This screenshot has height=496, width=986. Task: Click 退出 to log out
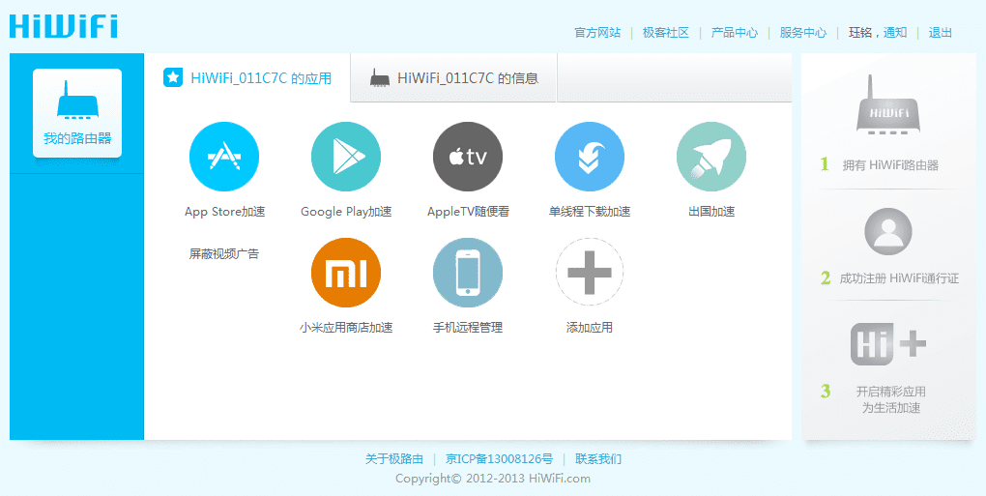pos(941,33)
